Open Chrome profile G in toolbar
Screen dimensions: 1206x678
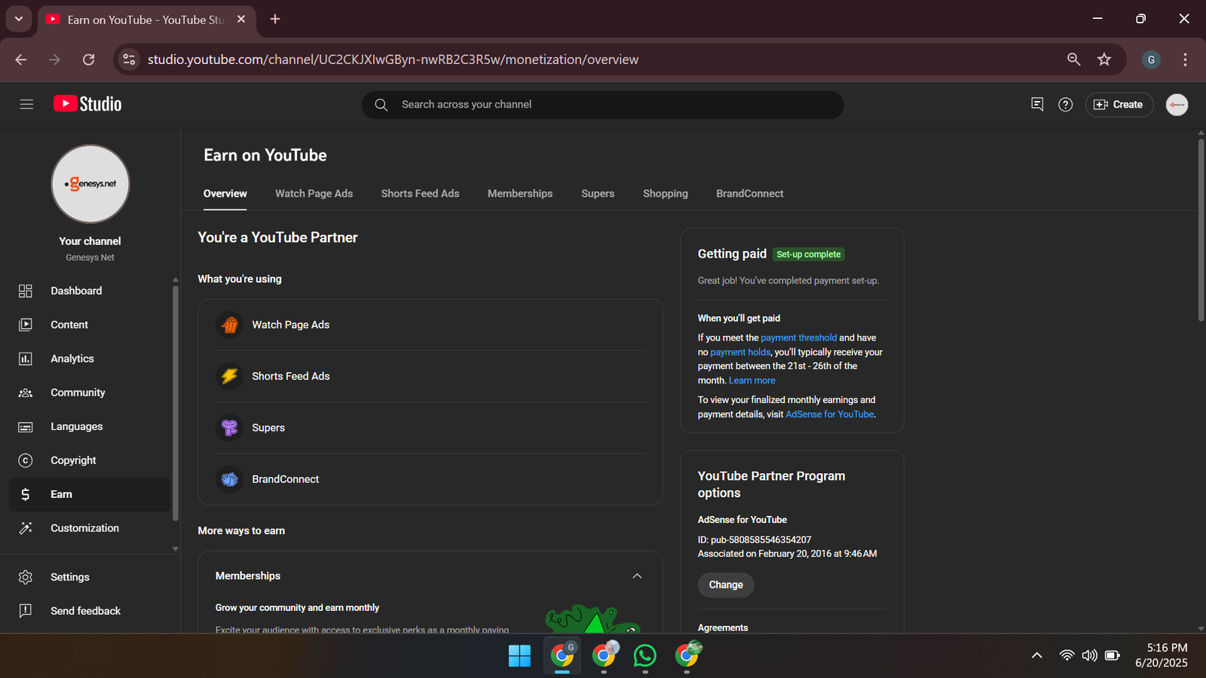tap(1150, 60)
